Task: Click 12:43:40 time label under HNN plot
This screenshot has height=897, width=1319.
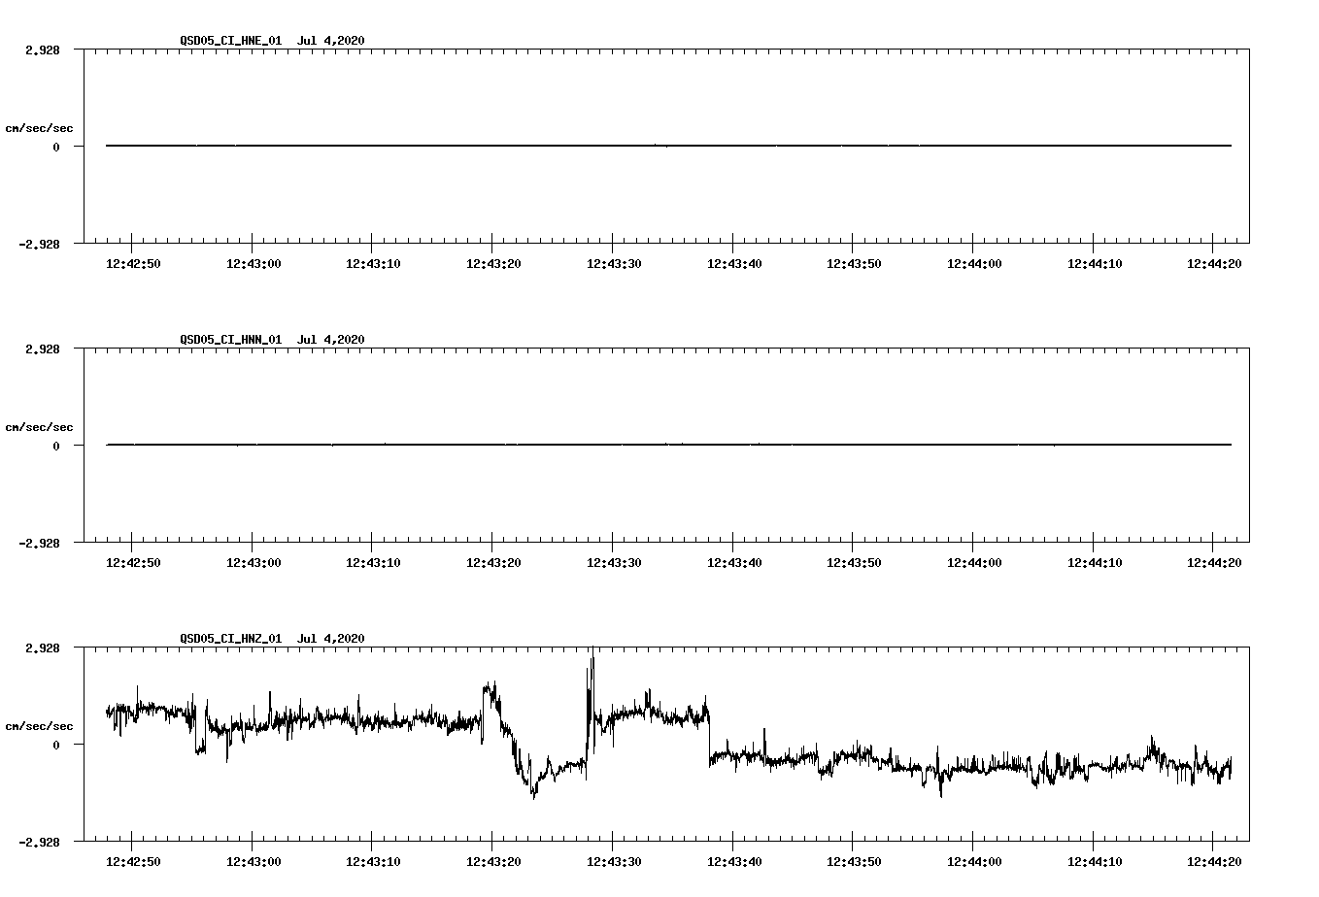Action: (x=734, y=563)
